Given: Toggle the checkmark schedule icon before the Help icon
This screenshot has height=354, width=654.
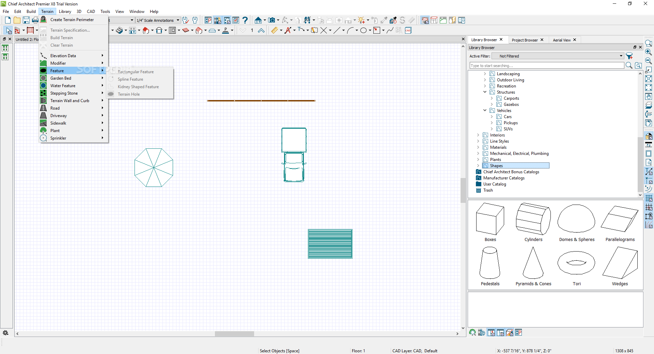Looking at the screenshot, I should coord(236,20).
